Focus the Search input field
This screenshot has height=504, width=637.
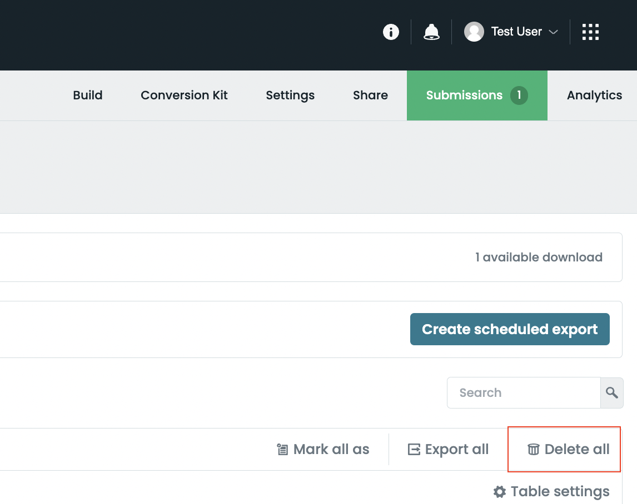523,393
